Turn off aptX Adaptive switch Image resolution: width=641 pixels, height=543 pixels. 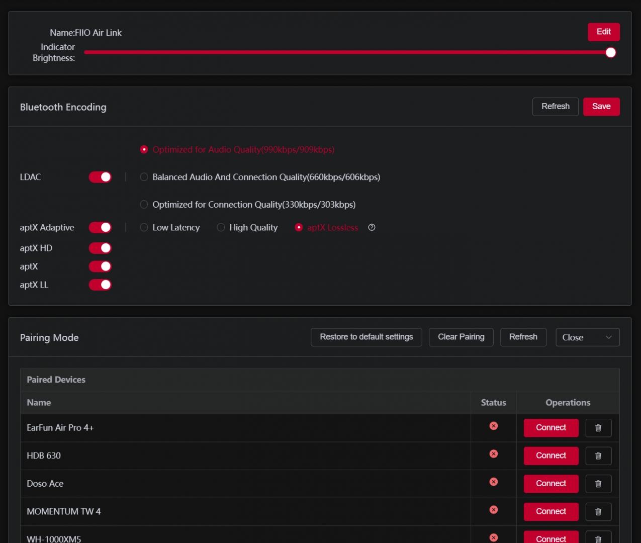[100, 228]
